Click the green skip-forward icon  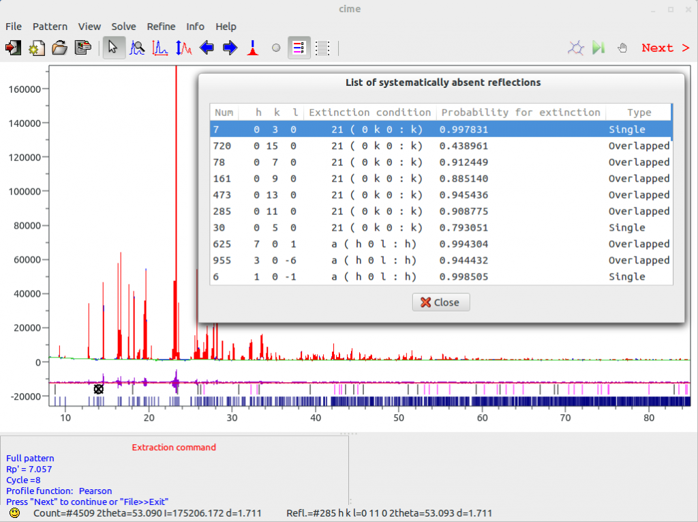(x=598, y=48)
